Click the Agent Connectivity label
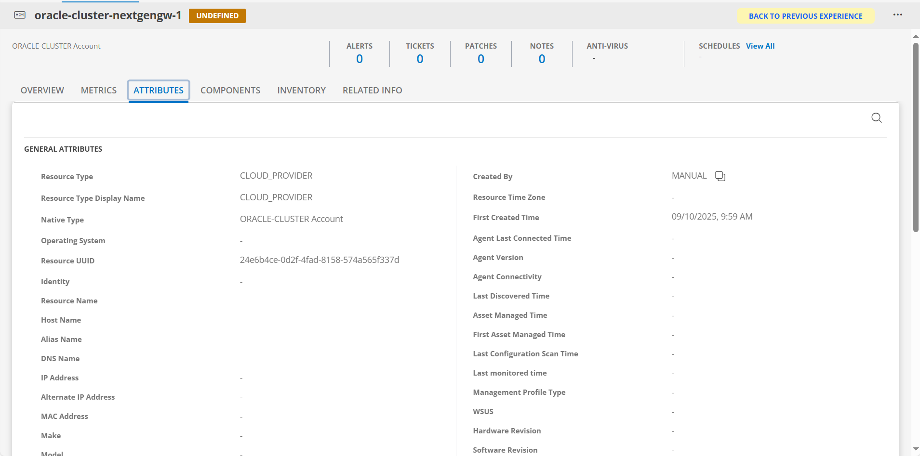This screenshot has height=456, width=920. [507, 277]
